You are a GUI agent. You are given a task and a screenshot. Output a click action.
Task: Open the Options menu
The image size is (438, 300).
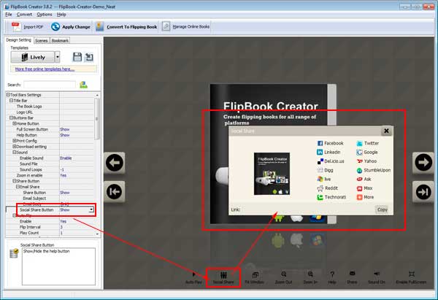(x=45, y=15)
